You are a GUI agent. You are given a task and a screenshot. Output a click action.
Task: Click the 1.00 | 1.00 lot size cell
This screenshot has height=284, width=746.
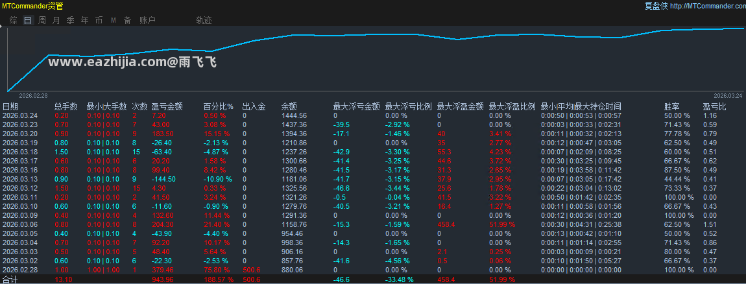[103, 270]
